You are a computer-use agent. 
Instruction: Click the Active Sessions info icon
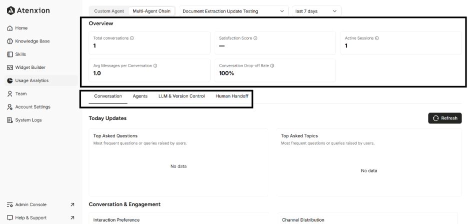pos(377,38)
